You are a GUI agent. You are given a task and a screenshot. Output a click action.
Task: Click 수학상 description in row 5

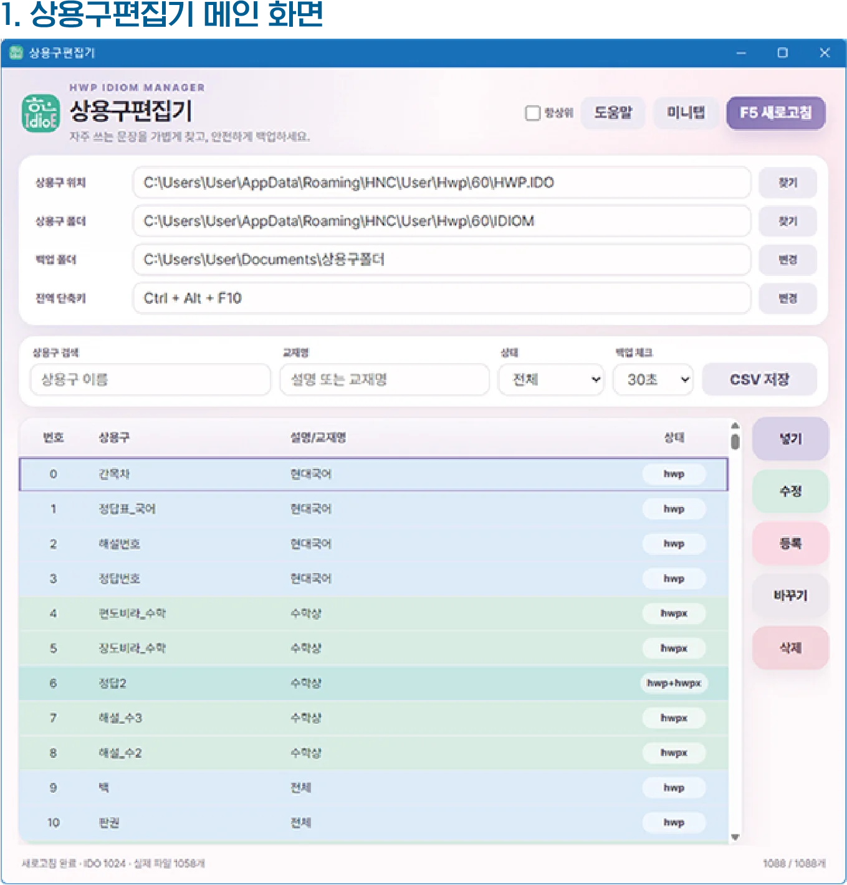(x=306, y=648)
